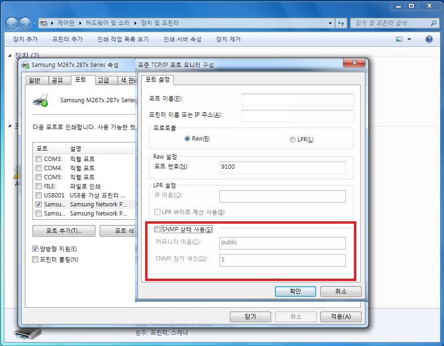Select the printer device icon at bottom
Viewport: 444px width, 346px height.
[x=27, y=334]
